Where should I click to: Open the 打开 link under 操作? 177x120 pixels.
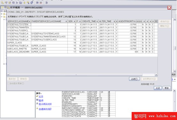[x=41, y=96]
